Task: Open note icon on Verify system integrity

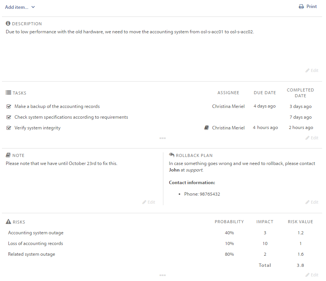Action: (207, 128)
